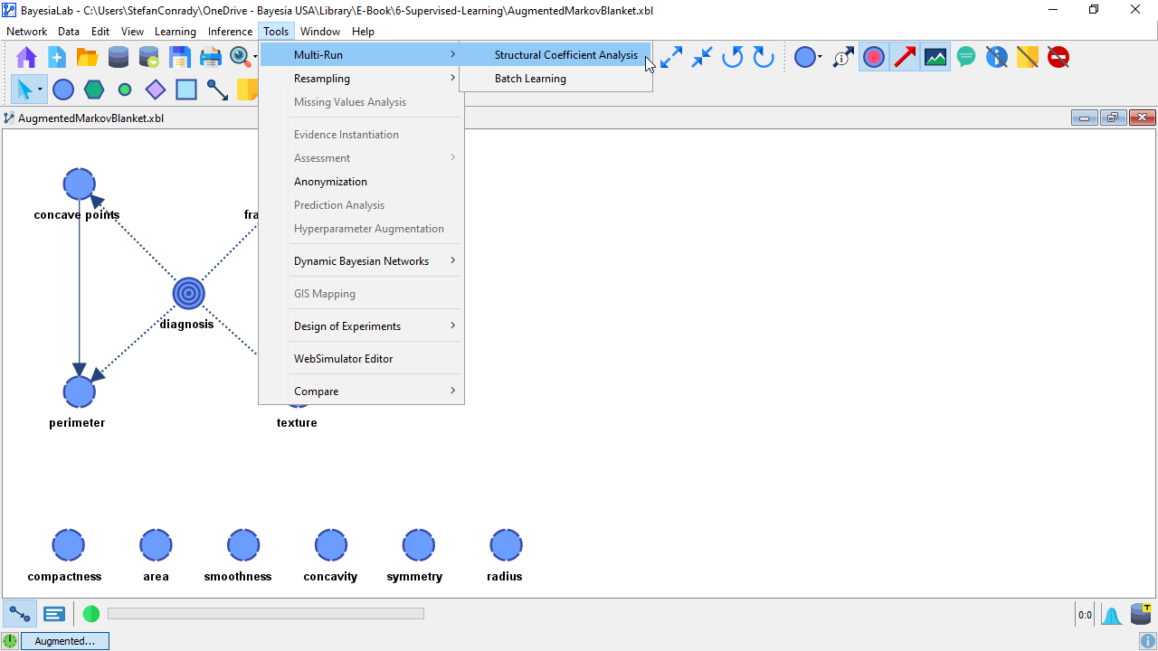
Task: Select the green hexagon node tool
Action: click(x=94, y=90)
